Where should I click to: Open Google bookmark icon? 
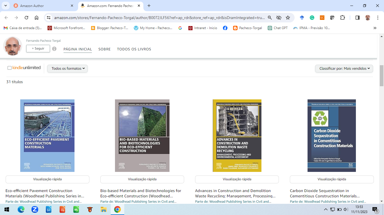click(180, 28)
